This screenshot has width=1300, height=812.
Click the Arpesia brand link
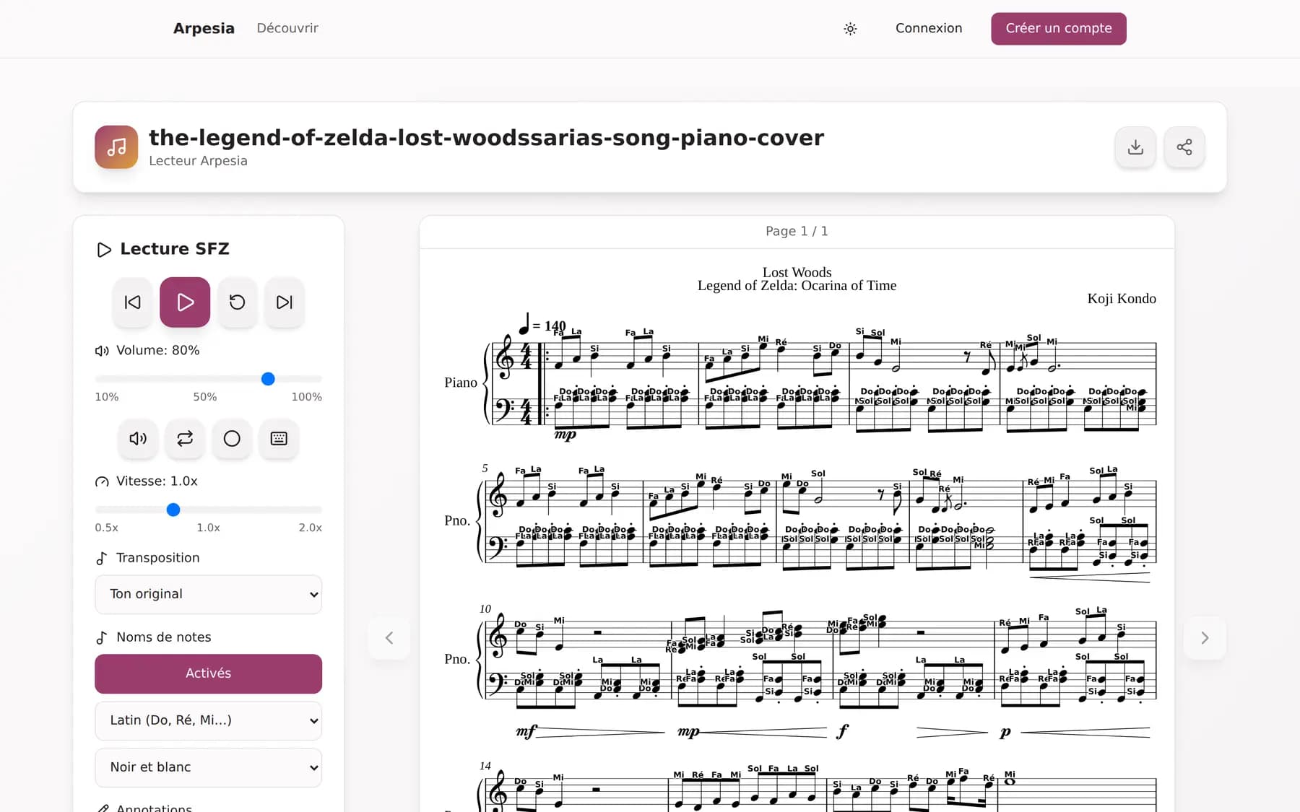[204, 28]
